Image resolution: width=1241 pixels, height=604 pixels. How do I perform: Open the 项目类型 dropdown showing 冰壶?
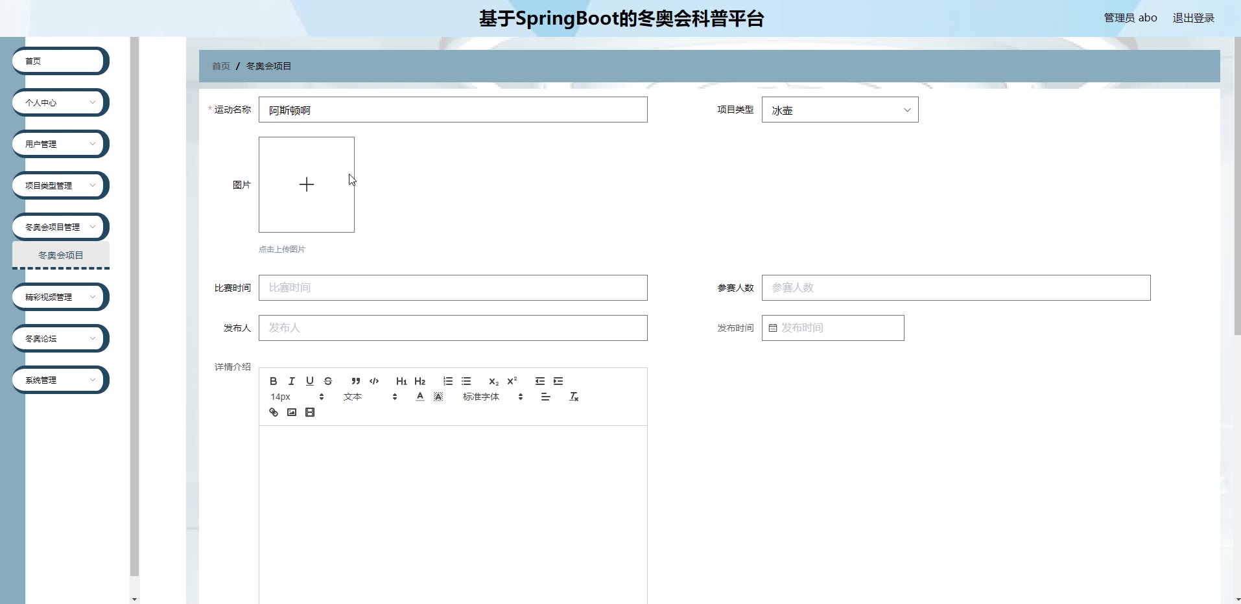[840, 110]
